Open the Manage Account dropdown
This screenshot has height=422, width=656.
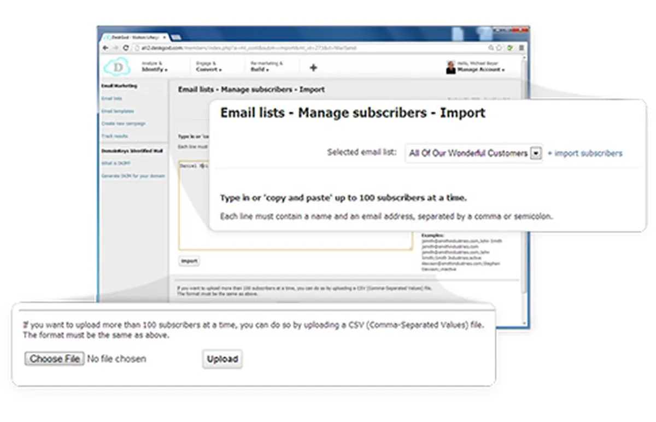click(x=481, y=70)
